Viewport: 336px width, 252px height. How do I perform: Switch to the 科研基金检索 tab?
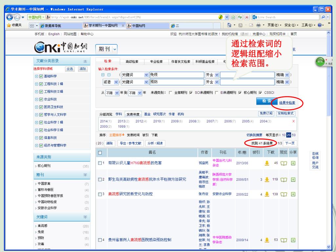(205, 61)
